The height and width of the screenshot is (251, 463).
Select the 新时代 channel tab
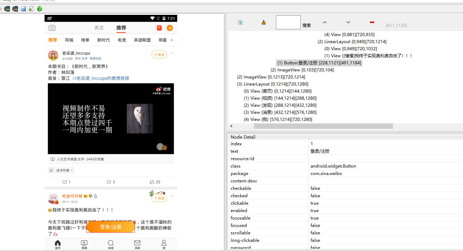pos(104,40)
